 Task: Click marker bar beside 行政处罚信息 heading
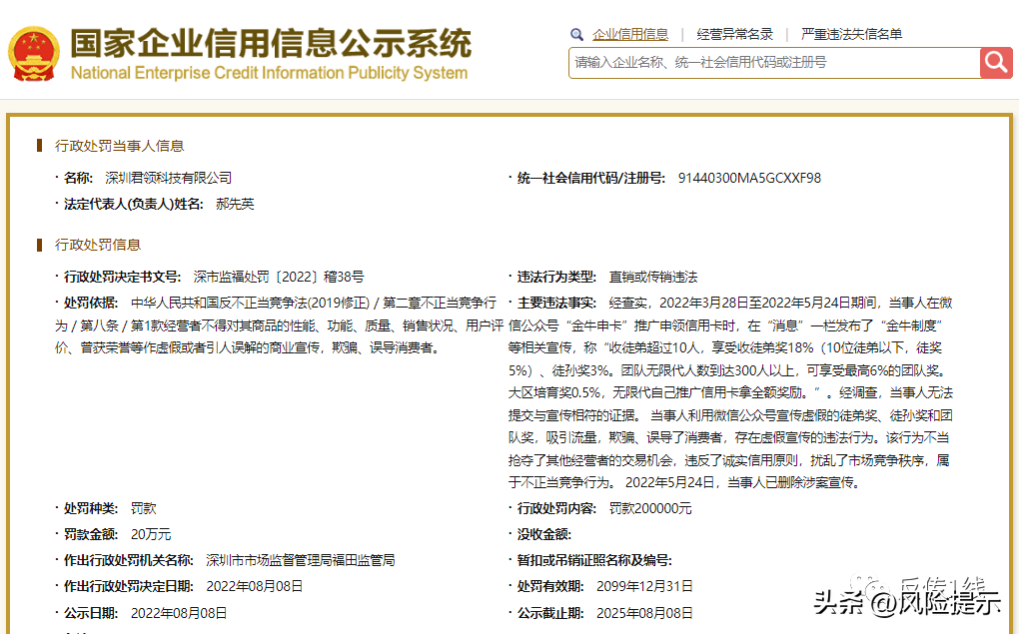39,245
